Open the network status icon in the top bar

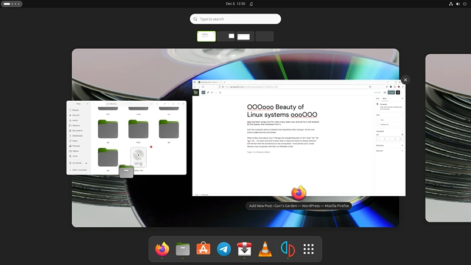click(x=451, y=4)
